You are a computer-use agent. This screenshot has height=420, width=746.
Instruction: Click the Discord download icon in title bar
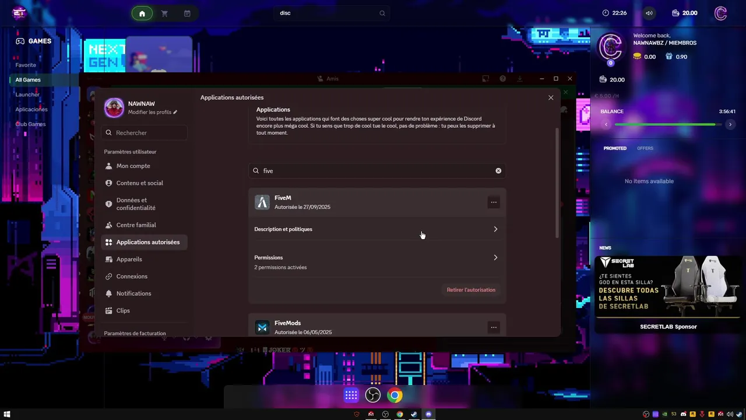coord(520,79)
